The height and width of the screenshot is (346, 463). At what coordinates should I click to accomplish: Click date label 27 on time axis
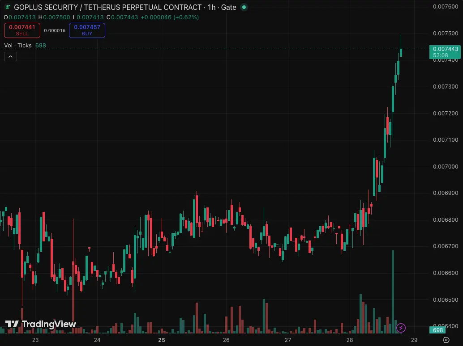[x=288, y=340]
